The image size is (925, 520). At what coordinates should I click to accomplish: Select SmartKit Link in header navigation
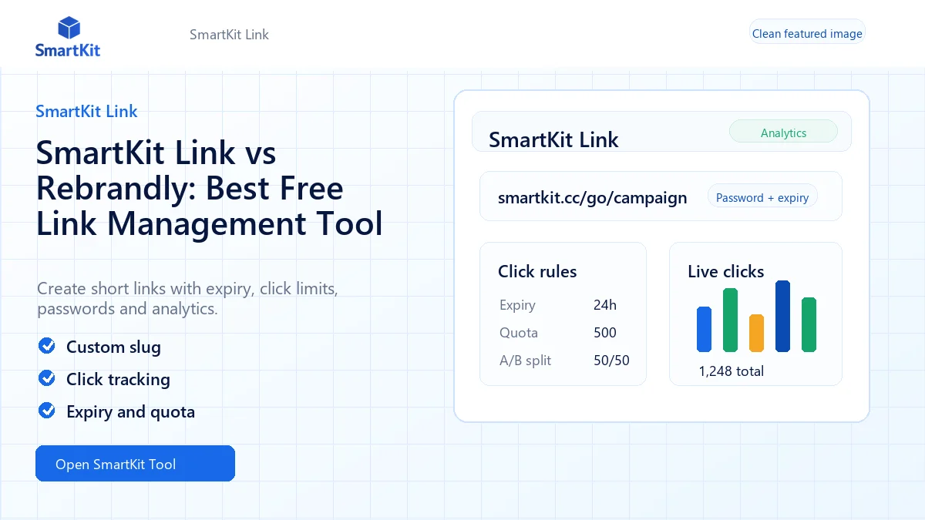point(229,35)
